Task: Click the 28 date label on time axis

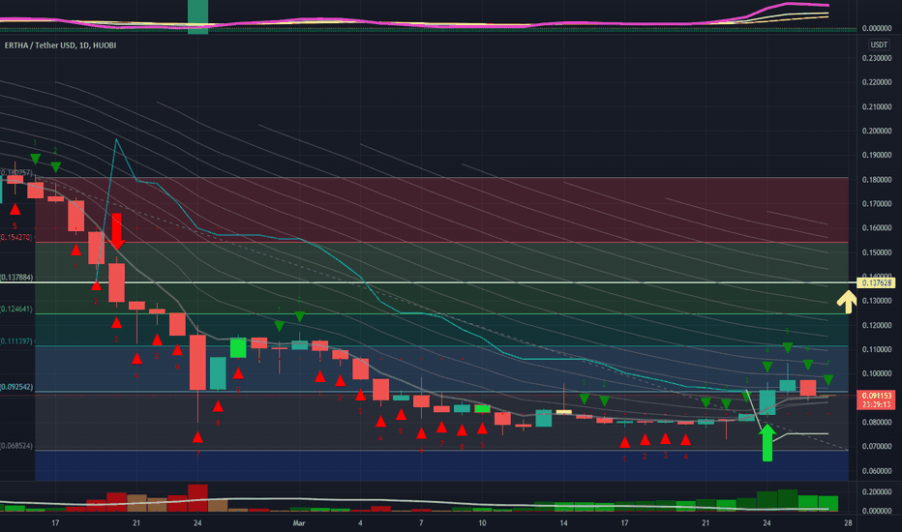Action: click(848, 522)
